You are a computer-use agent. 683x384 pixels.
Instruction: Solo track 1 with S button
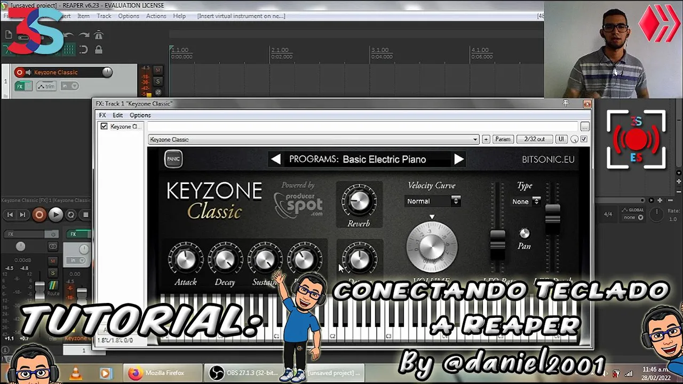(157, 81)
